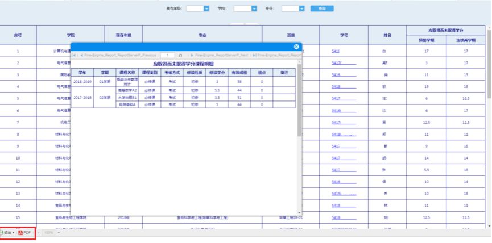
Task: Click main page vertical scrollbar thumb
Action: pyautogui.click(x=490, y=64)
